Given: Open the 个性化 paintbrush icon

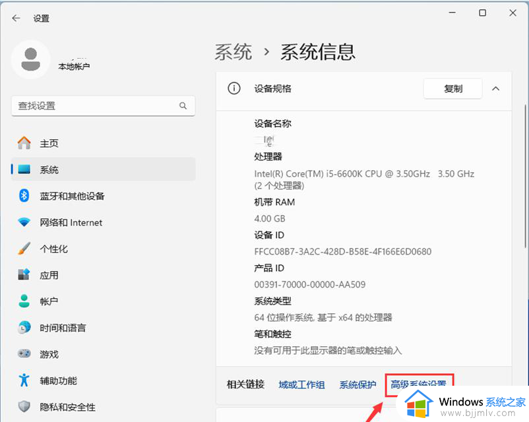Looking at the screenshot, I should tap(24, 249).
